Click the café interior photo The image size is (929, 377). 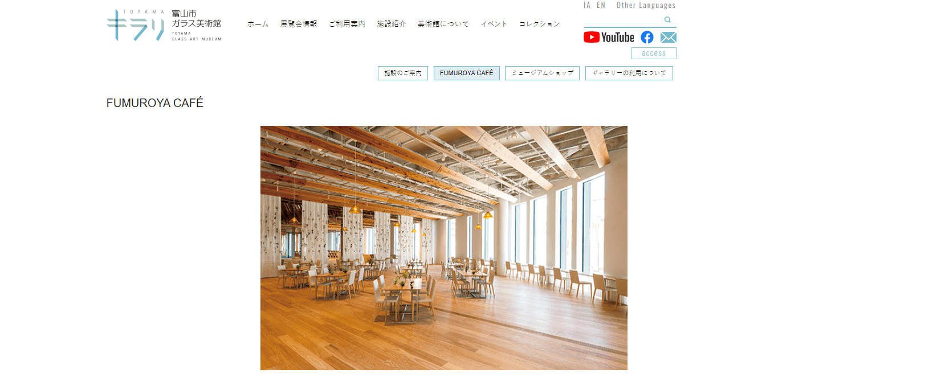click(444, 248)
